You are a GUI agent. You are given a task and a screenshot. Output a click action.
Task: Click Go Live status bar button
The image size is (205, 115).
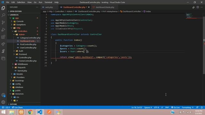[x=175, y=107]
